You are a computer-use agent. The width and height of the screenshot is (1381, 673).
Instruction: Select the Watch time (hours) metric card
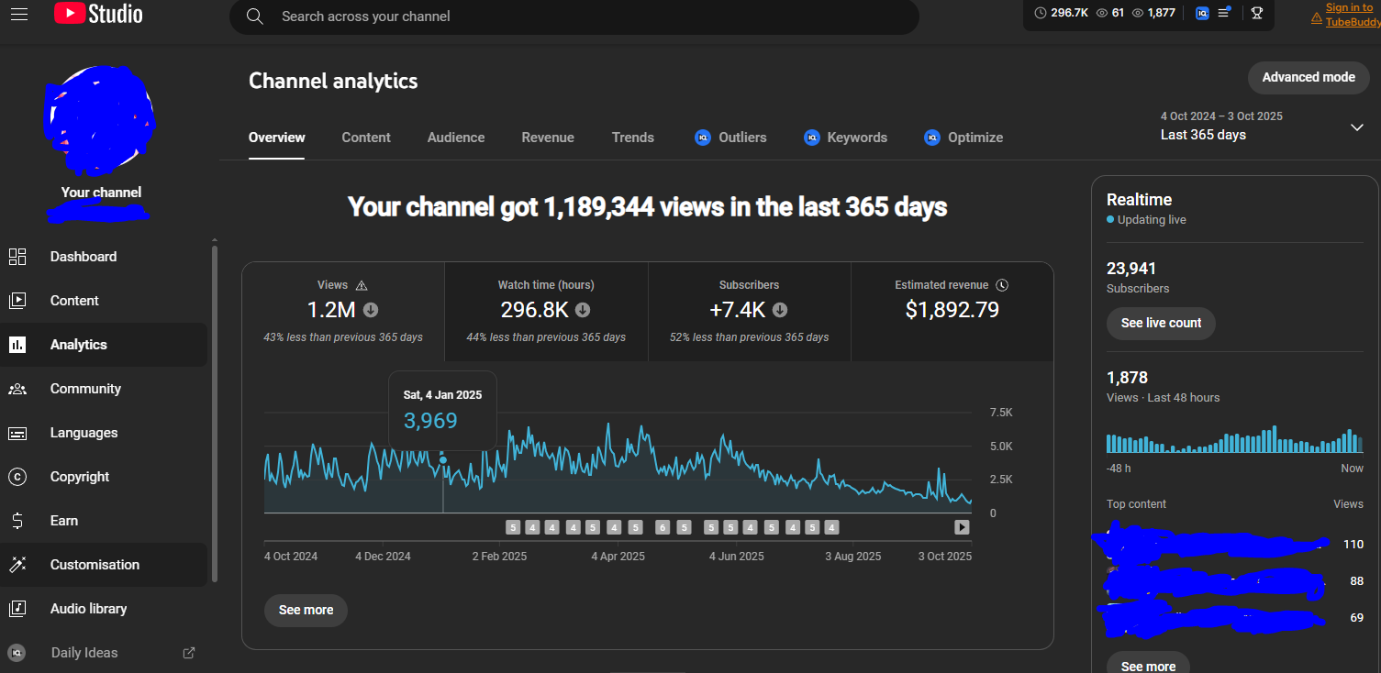coord(546,311)
